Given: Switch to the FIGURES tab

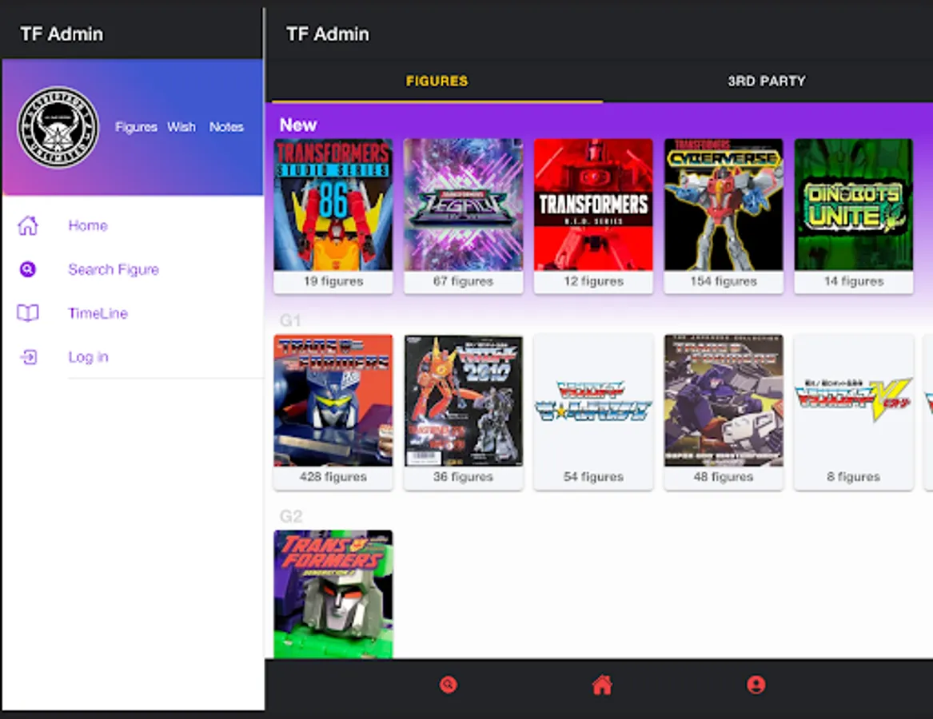Looking at the screenshot, I should pos(437,81).
